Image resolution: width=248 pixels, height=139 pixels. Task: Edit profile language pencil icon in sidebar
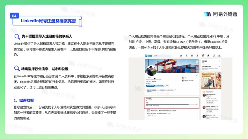point(219,61)
